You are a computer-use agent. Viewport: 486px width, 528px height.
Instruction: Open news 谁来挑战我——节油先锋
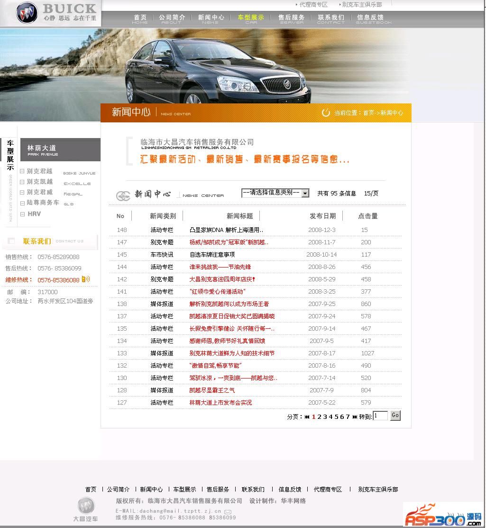[220, 267]
